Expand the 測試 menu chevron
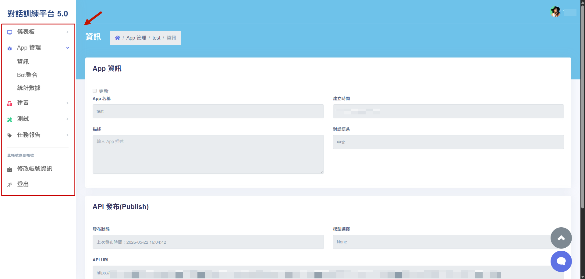 (x=67, y=119)
